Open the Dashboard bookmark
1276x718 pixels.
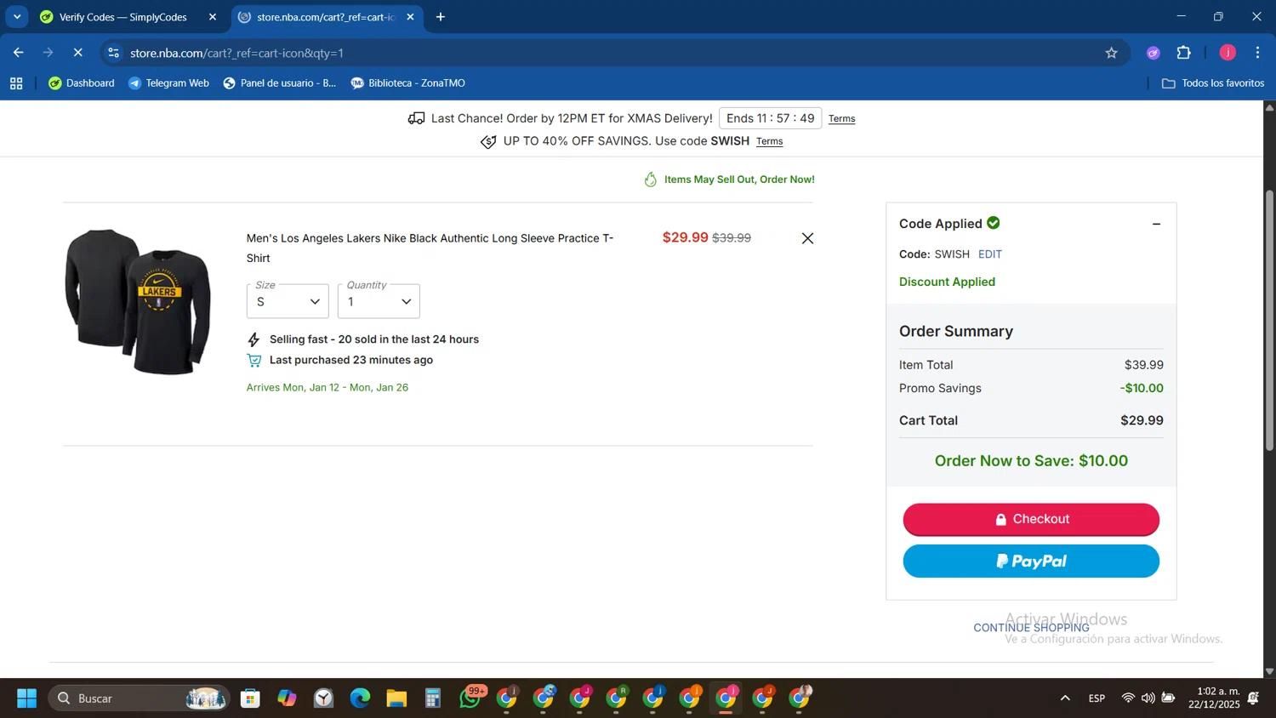pyautogui.click(x=82, y=83)
